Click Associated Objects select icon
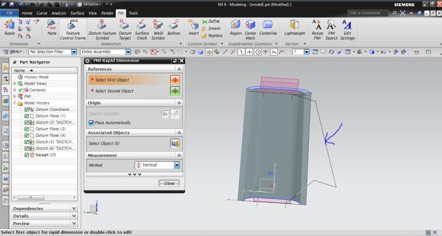The width and height of the screenshot is (442, 236). pos(175,143)
